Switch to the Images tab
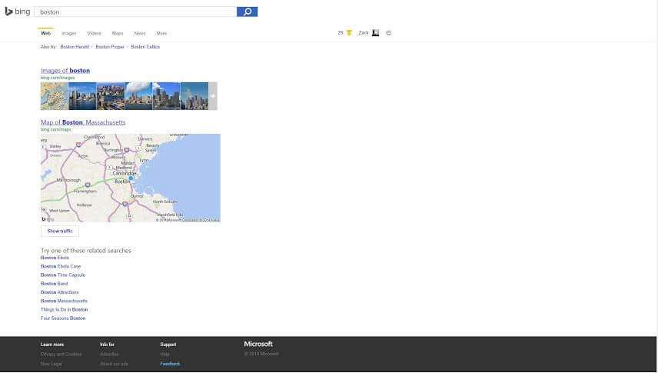The width and height of the screenshot is (658, 373). pyautogui.click(x=69, y=33)
